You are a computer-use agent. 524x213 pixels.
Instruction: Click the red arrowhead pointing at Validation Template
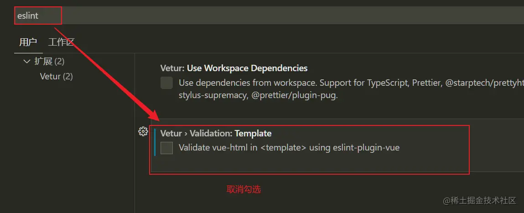tap(155, 116)
